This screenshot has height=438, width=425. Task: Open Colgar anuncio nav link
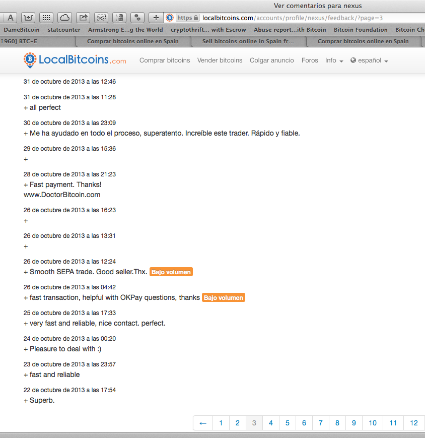[x=271, y=60]
